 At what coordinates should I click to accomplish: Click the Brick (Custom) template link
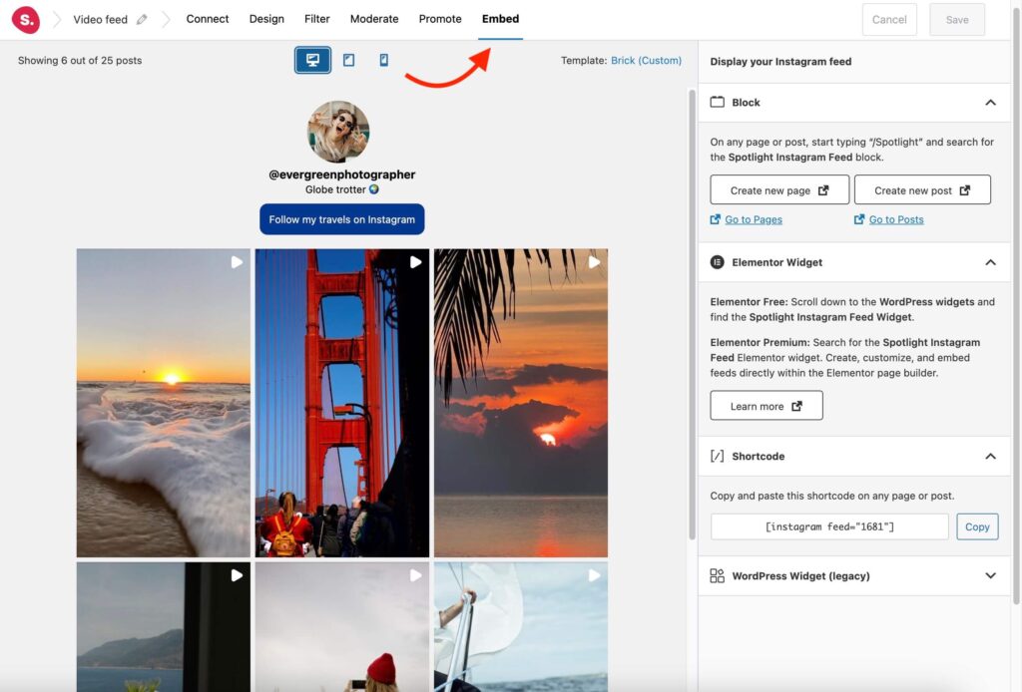tap(646, 60)
